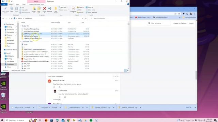Switch to details view in Explorer
The width and height of the screenshot is (218, 122).
125,70
